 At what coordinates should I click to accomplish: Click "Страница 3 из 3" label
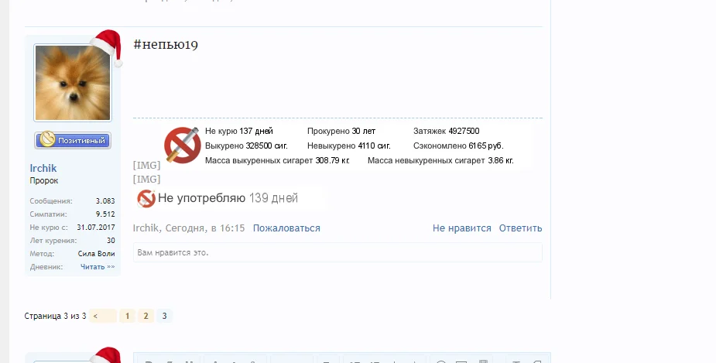(x=55, y=316)
